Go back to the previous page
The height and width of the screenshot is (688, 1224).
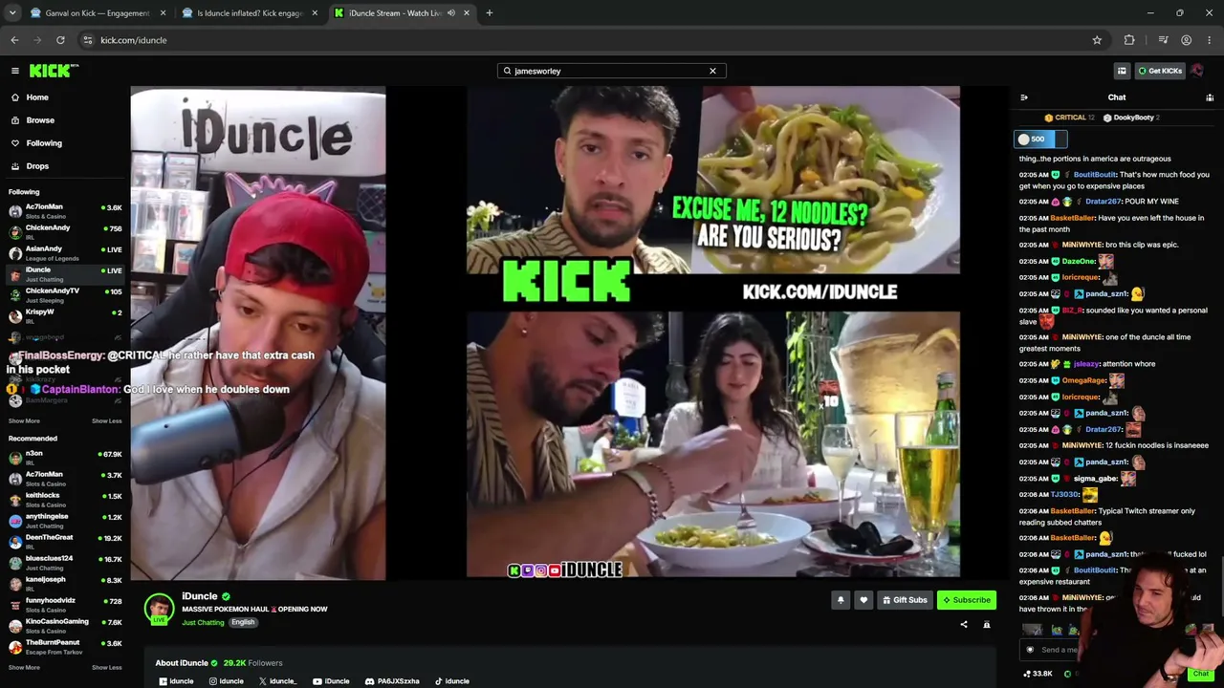pyautogui.click(x=14, y=40)
